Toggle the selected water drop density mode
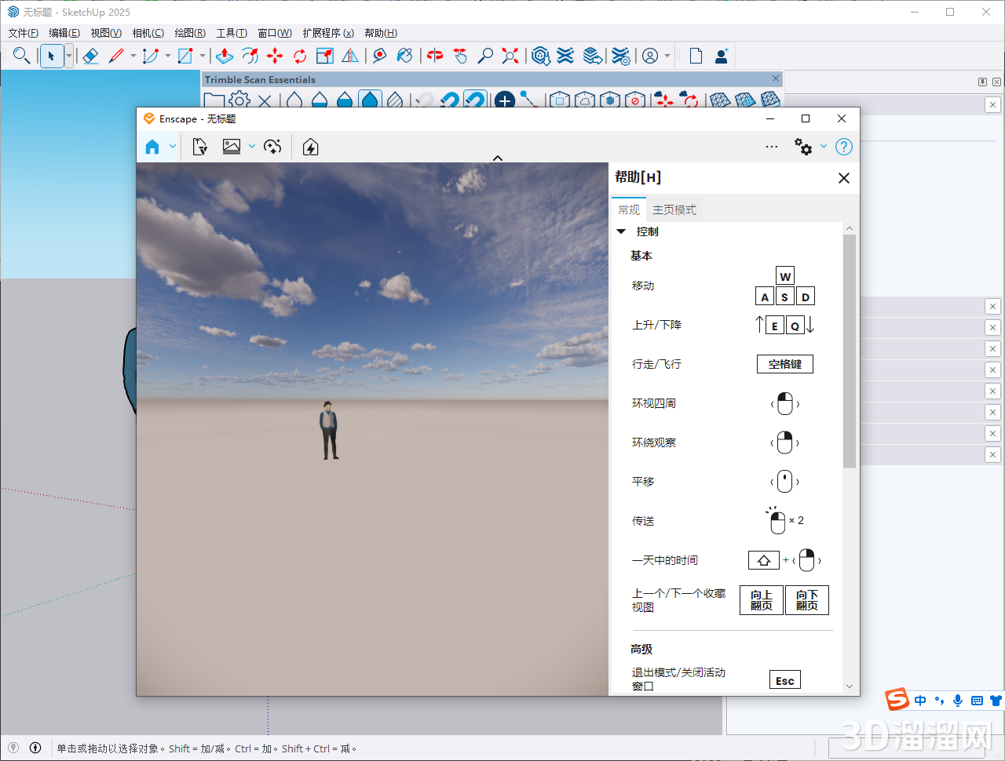 click(x=370, y=100)
